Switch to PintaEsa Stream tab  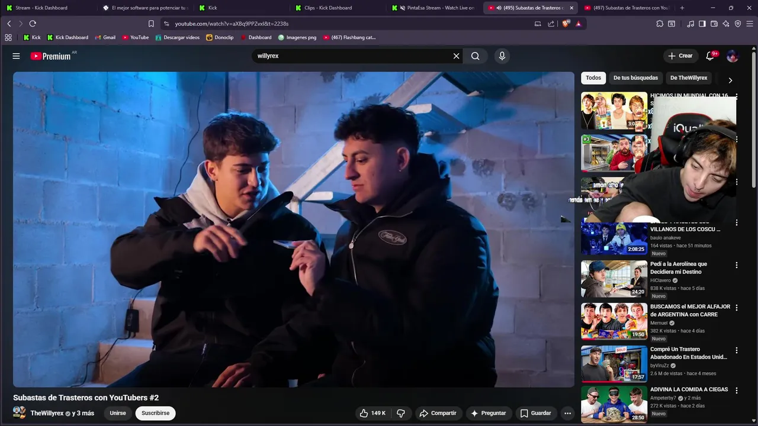(435, 8)
